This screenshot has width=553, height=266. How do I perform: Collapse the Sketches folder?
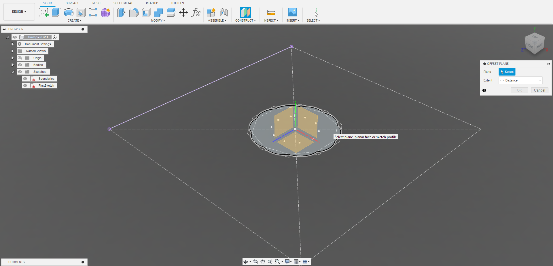point(13,72)
